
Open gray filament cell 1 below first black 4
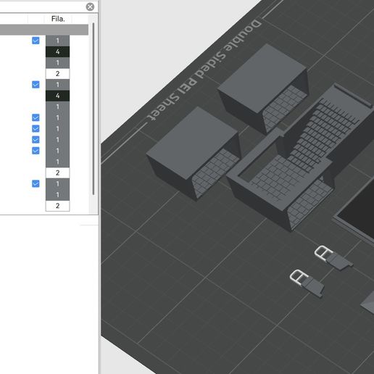[x=57, y=63]
